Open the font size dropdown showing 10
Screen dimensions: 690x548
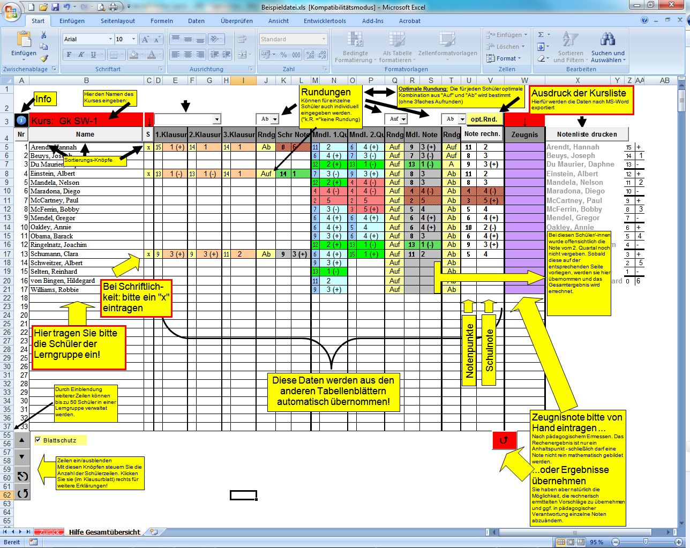click(134, 39)
